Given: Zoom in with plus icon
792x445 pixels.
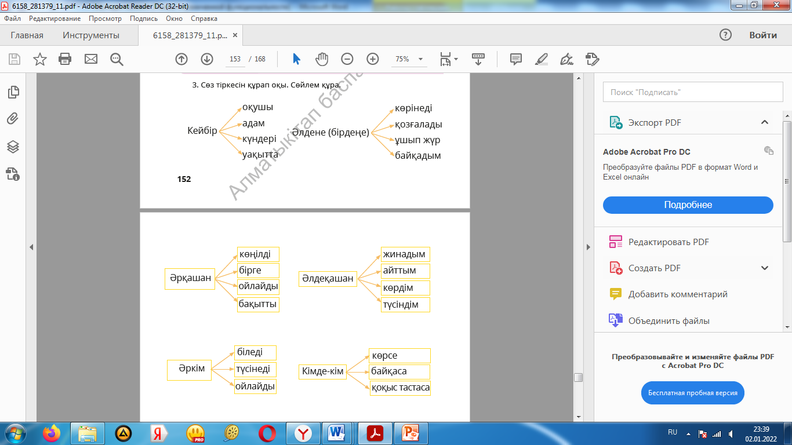Looking at the screenshot, I should coord(372,59).
